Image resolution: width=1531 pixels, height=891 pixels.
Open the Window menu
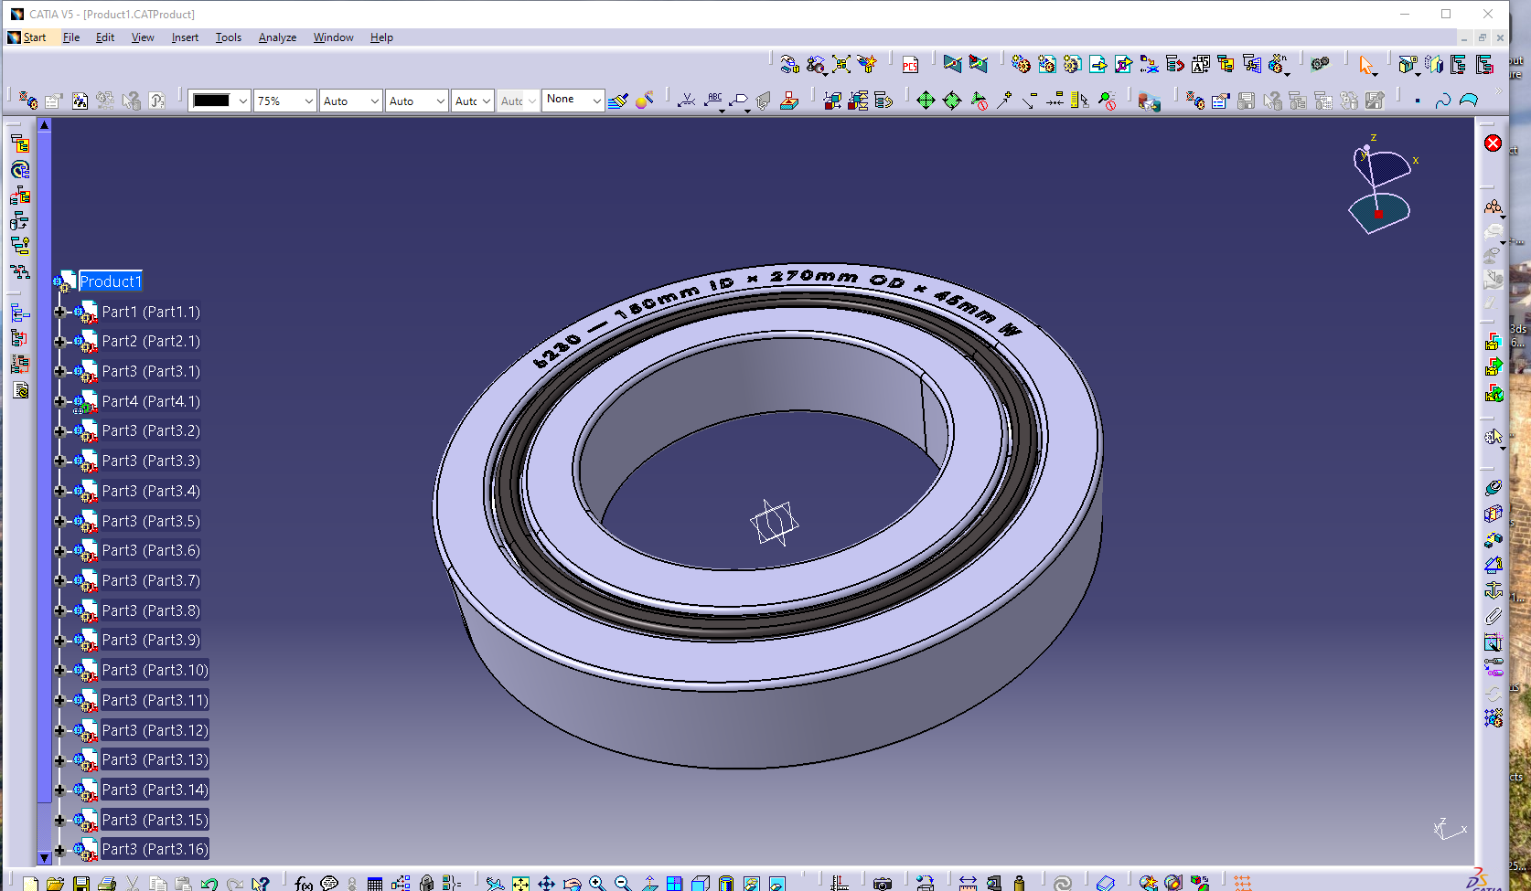tap(333, 37)
